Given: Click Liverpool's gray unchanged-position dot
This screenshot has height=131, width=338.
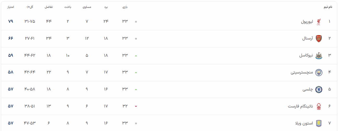Looking at the screenshot, I should point(136,22).
